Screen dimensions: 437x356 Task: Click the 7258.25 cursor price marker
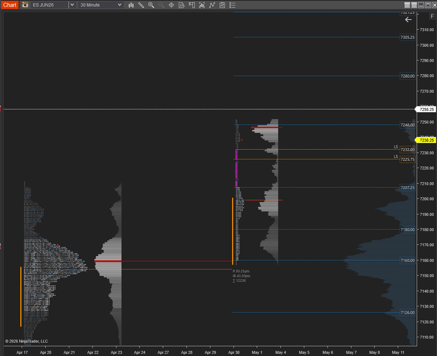(425, 109)
